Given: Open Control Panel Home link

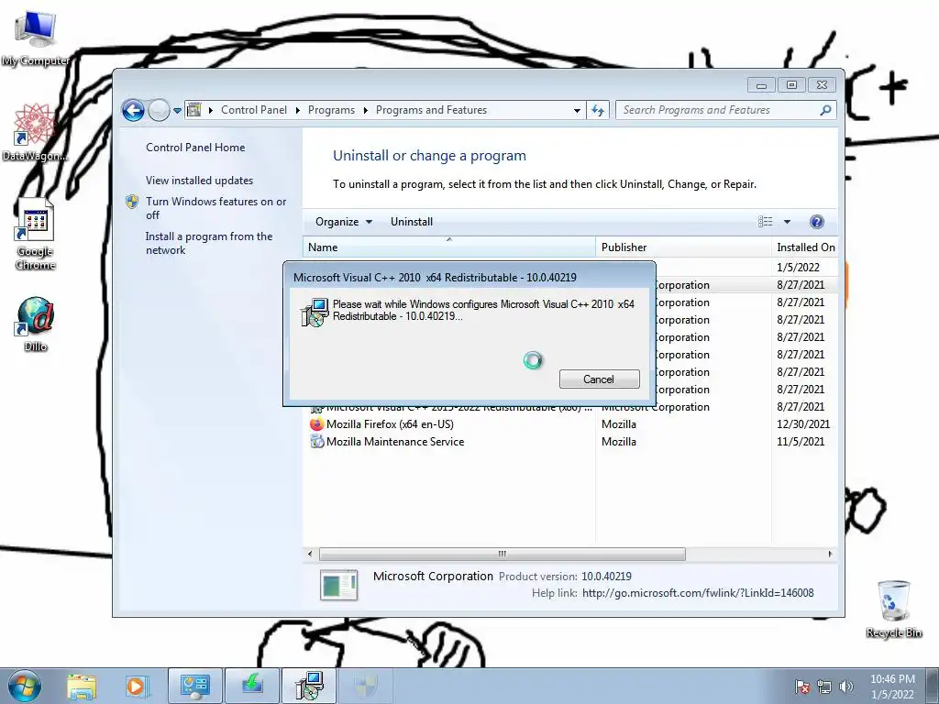Looking at the screenshot, I should 195,148.
